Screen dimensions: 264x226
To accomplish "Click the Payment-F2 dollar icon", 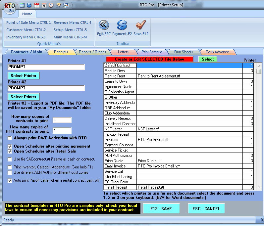I will pyautogui.click(x=122, y=25).
